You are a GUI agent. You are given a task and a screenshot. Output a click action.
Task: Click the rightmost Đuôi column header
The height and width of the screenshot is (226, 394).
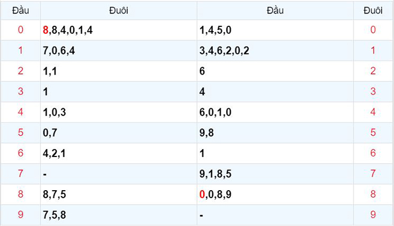click(373, 11)
